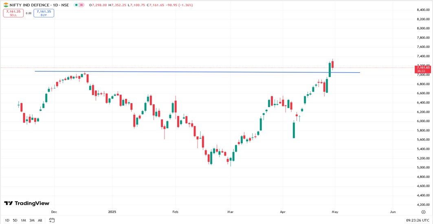Click the Dec label on time axis
The height and width of the screenshot is (224, 433).
(54, 212)
